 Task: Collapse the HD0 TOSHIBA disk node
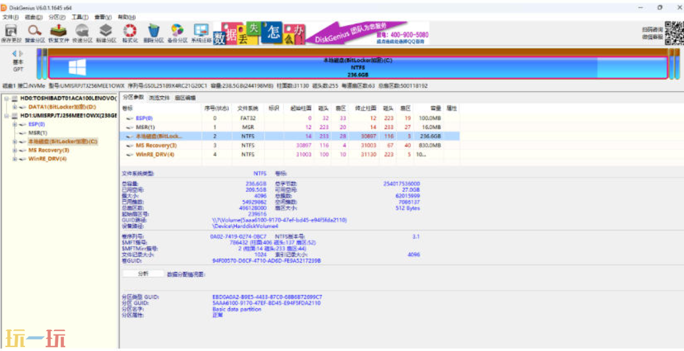pyautogui.click(x=6, y=99)
